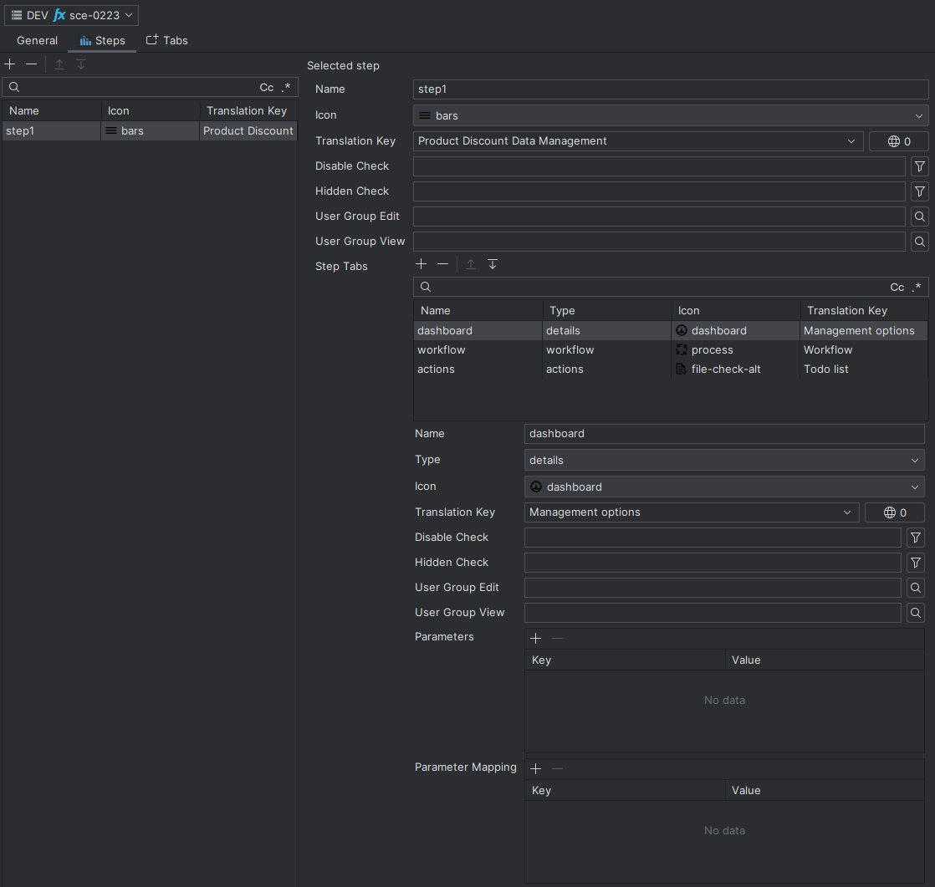935x887 pixels.
Task: Toggle regex in steps search
Action: [x=286, y=88]
